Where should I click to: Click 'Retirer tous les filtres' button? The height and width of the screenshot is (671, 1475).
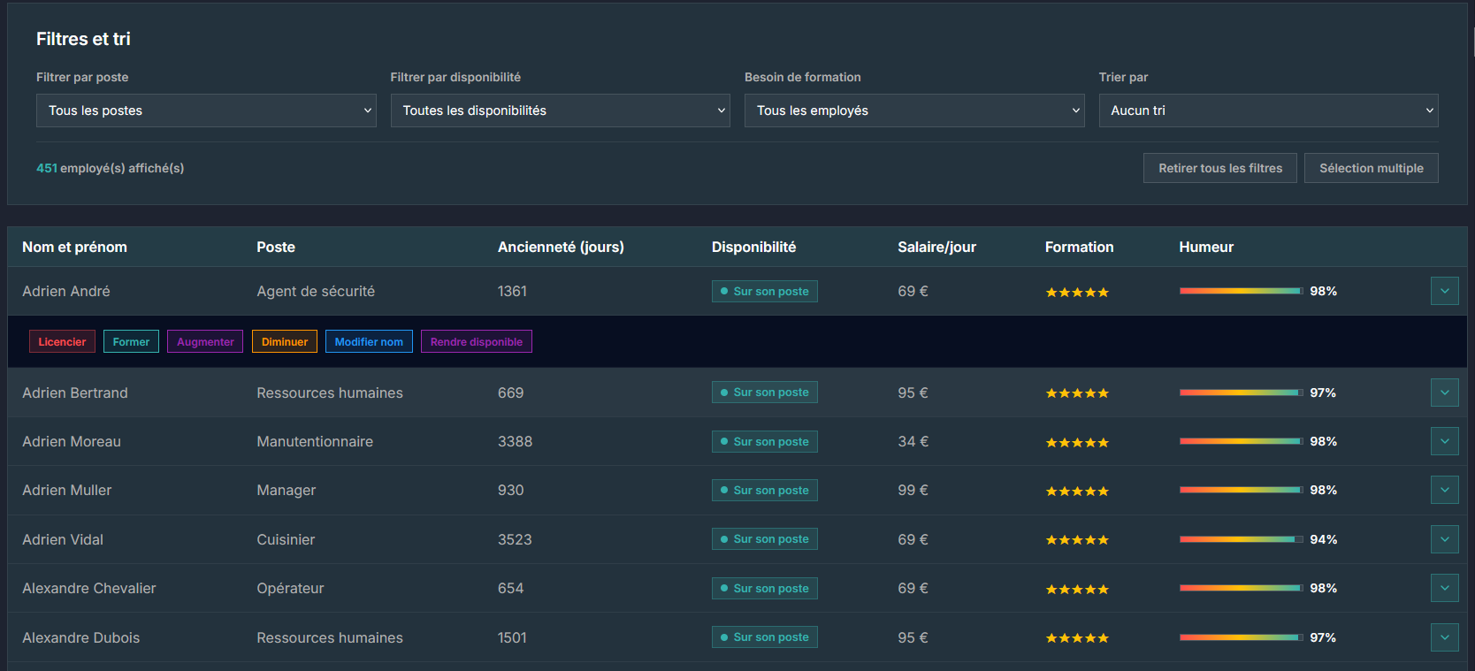pos(1220,168)
